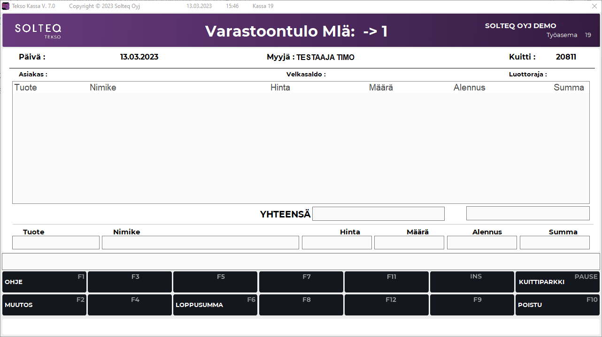The height and width of the screenshot is (337, 602).
Task: Click the Nimike input field
Action: tap(201, 242)
